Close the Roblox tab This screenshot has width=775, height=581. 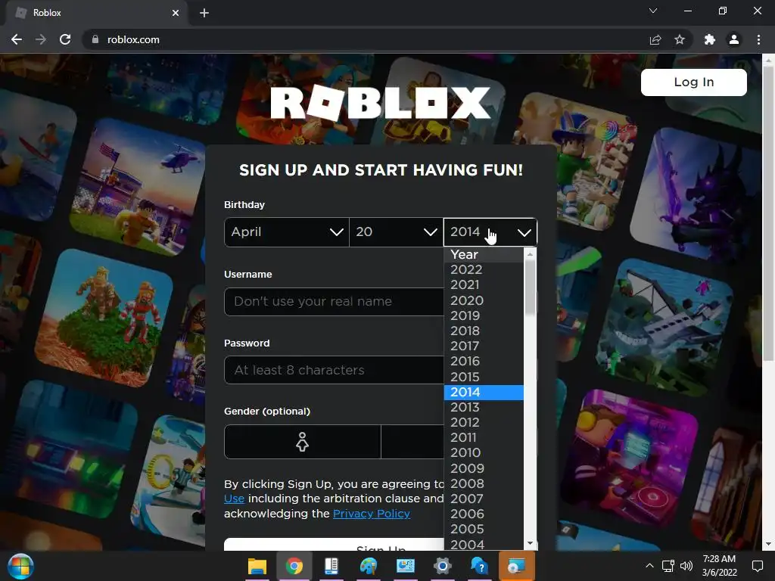[176, 13]
